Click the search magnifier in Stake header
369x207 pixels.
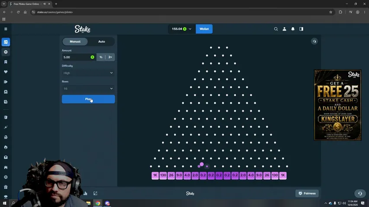276,29
